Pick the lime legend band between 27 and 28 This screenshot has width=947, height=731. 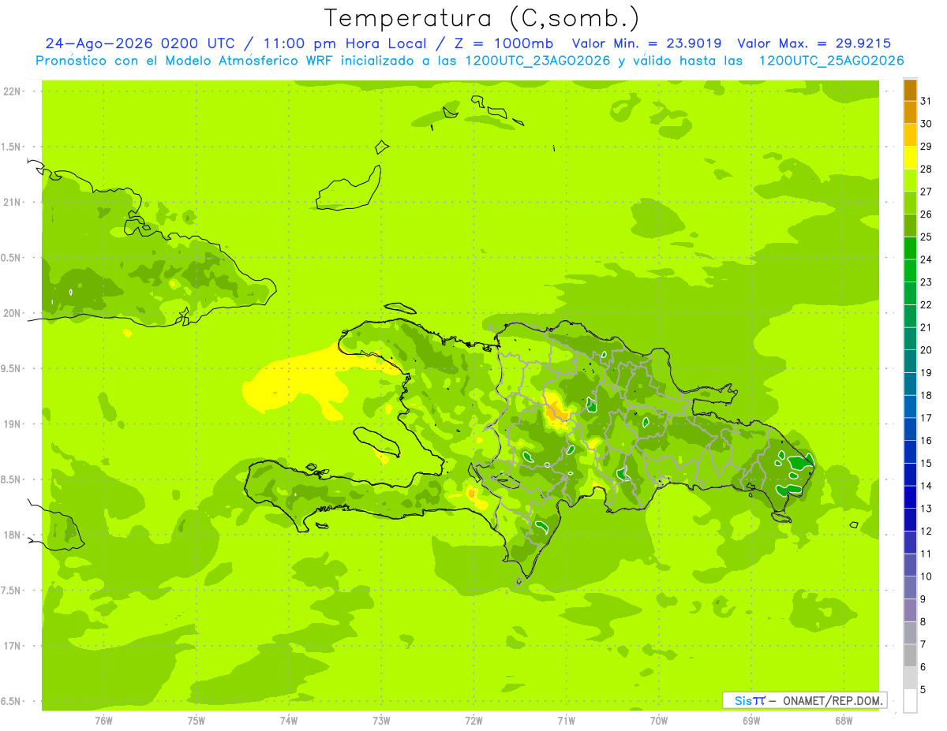(x=910, y=181)
